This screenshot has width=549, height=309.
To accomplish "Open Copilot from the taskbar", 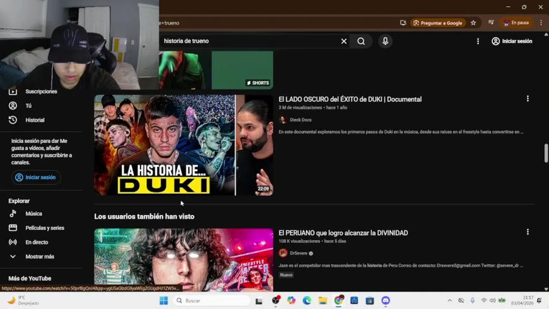I will click(292, 301).
